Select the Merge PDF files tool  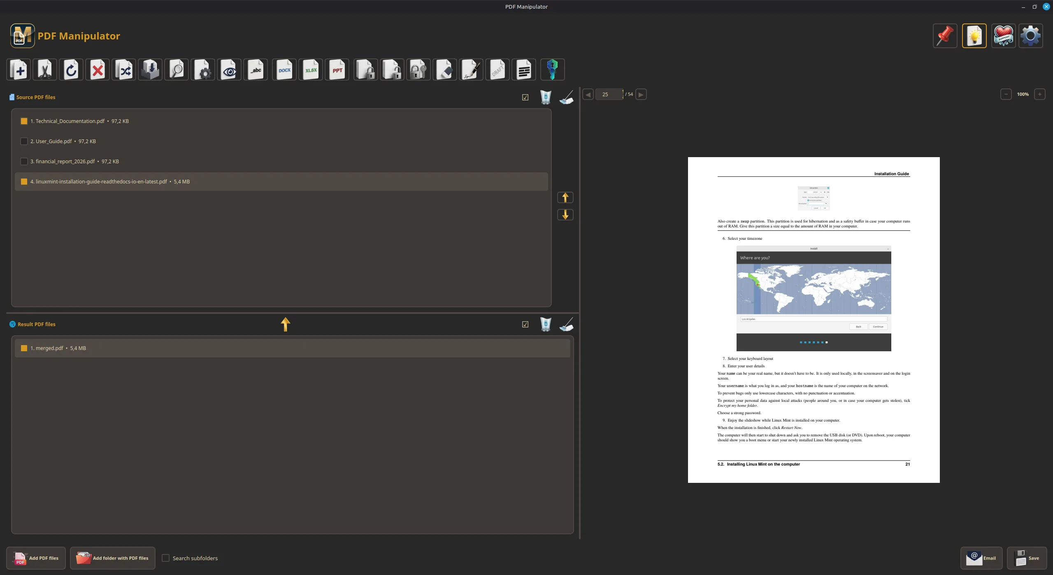(x=19, y=70)
